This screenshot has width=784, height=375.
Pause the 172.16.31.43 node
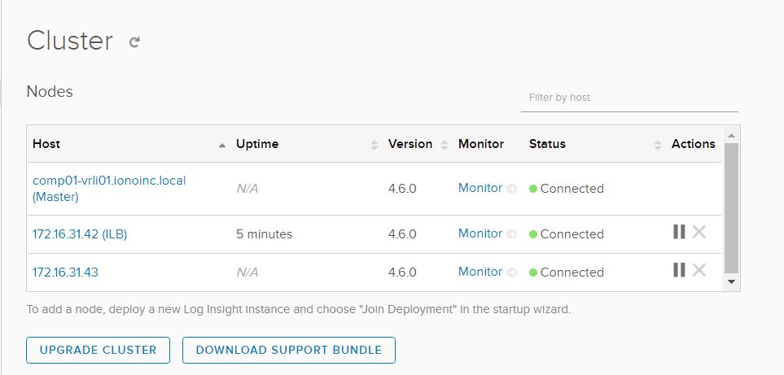pos(679,270)
